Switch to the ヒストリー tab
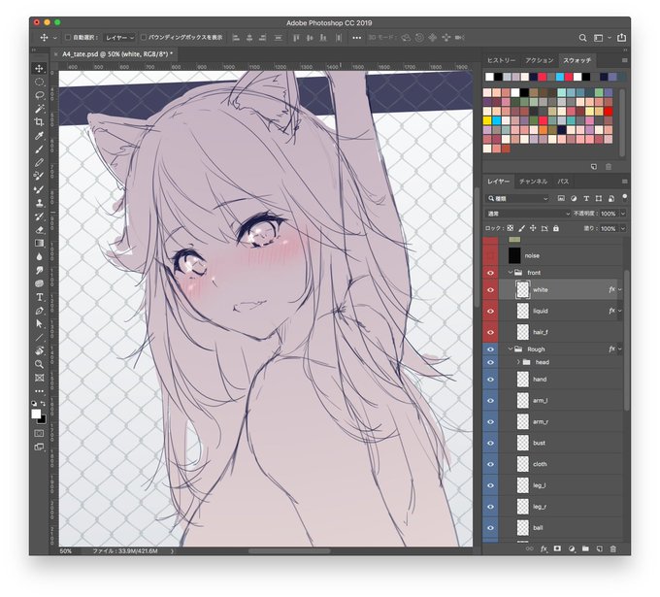The image size is (660, 597). point(501,60)
